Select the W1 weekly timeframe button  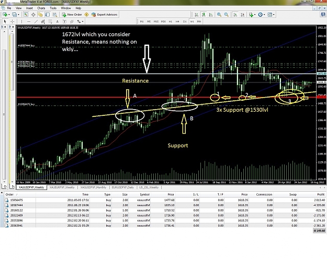[192, 21]
